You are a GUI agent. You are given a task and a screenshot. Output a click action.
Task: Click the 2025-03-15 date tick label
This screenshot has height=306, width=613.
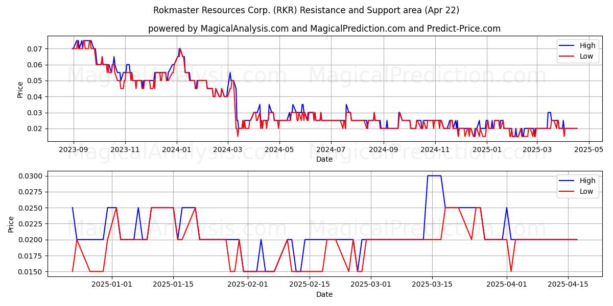(432, 285)
